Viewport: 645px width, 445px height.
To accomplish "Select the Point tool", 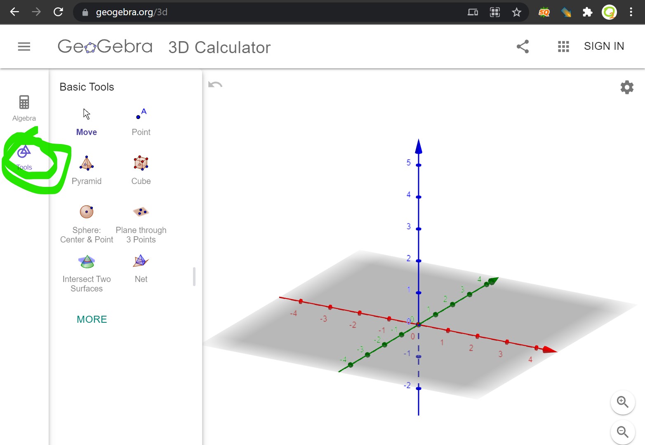I will point(141,122).
